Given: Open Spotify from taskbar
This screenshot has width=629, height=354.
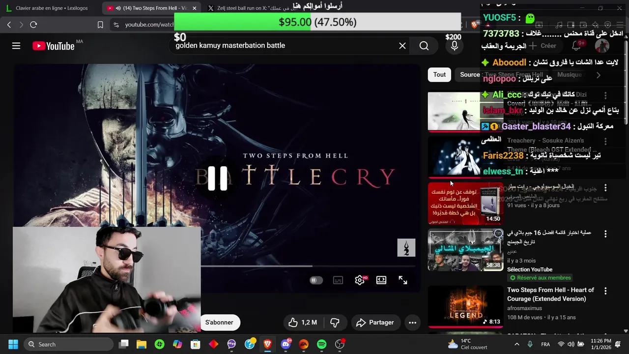Looking at the screenshot, I should coord(322,344).
